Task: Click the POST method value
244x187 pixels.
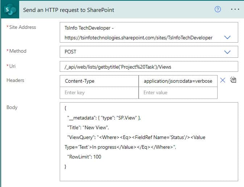Action: (70, 52)
